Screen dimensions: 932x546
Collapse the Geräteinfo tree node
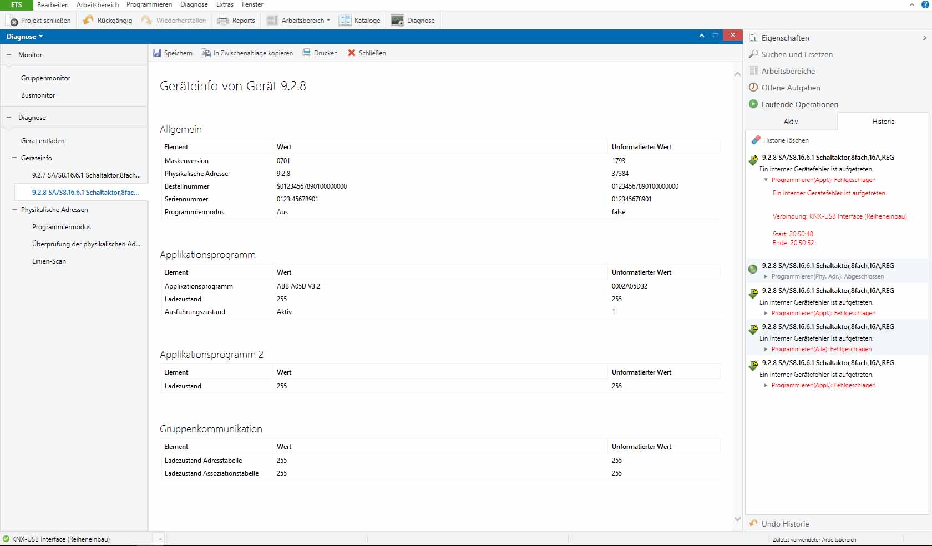pyautogui.click(x=14, y=158)
